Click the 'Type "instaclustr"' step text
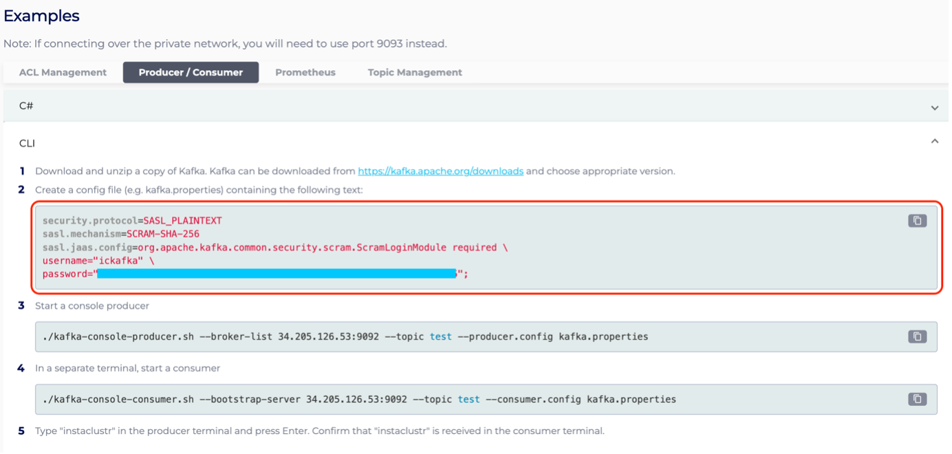This screenshot has width=952, height=454. click(x=320, y=431)
